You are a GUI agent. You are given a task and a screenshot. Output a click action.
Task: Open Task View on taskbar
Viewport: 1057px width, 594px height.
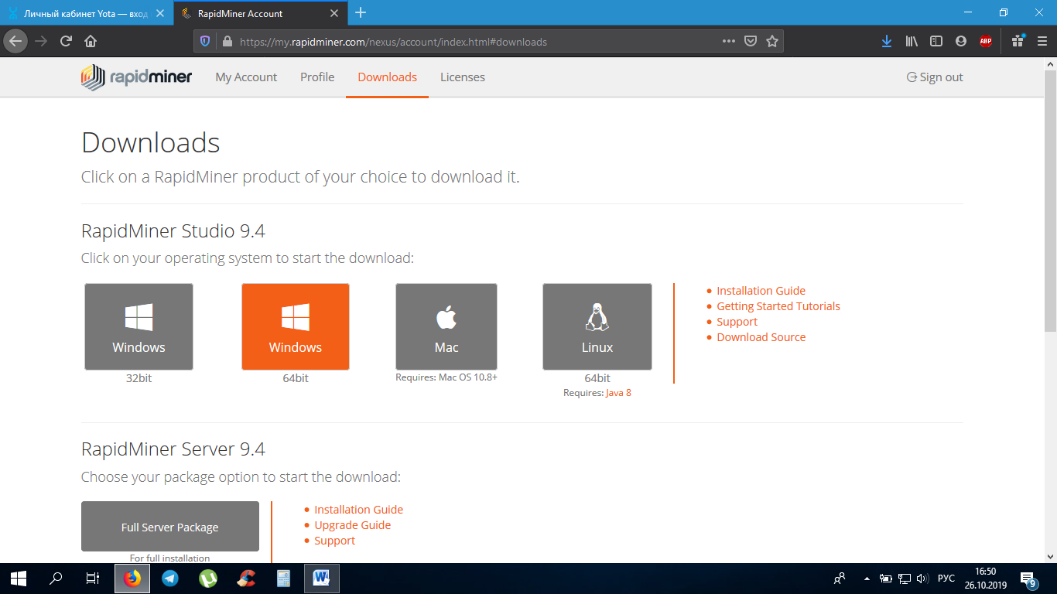point(93,579)
